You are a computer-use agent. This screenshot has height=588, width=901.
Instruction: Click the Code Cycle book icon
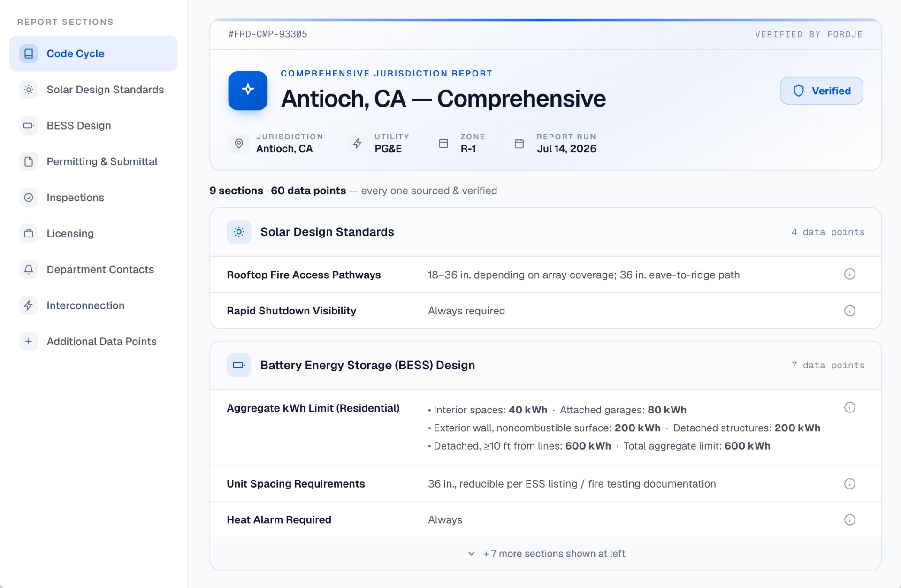(x=29, y=53)
